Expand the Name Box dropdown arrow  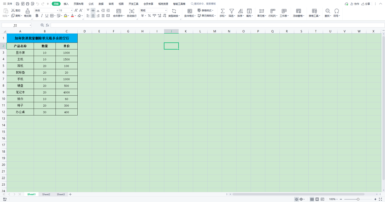30,25
